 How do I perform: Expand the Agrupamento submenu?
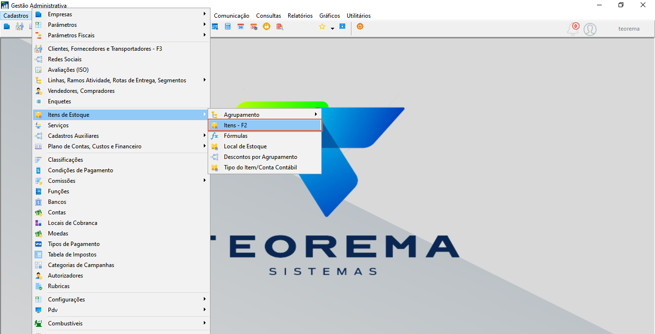point(265,115)
